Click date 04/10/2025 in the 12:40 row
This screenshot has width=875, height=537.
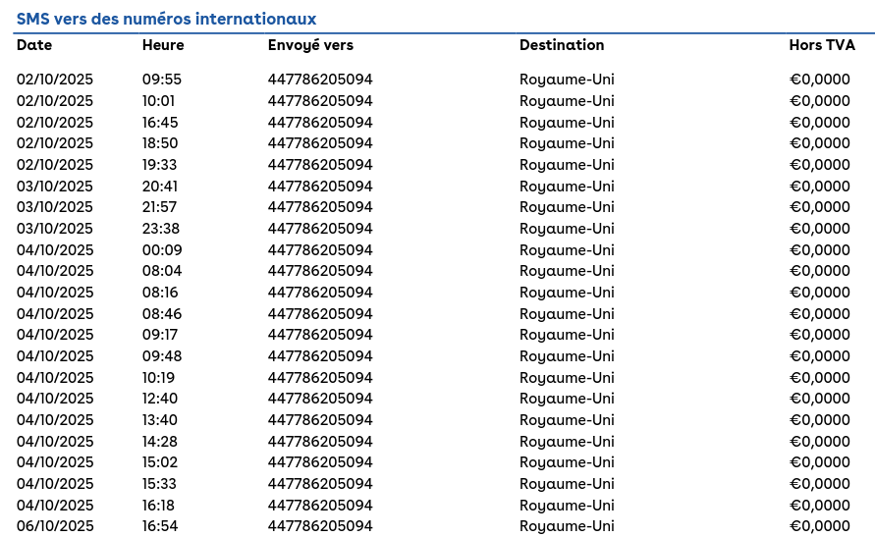(x=55, y=399)
